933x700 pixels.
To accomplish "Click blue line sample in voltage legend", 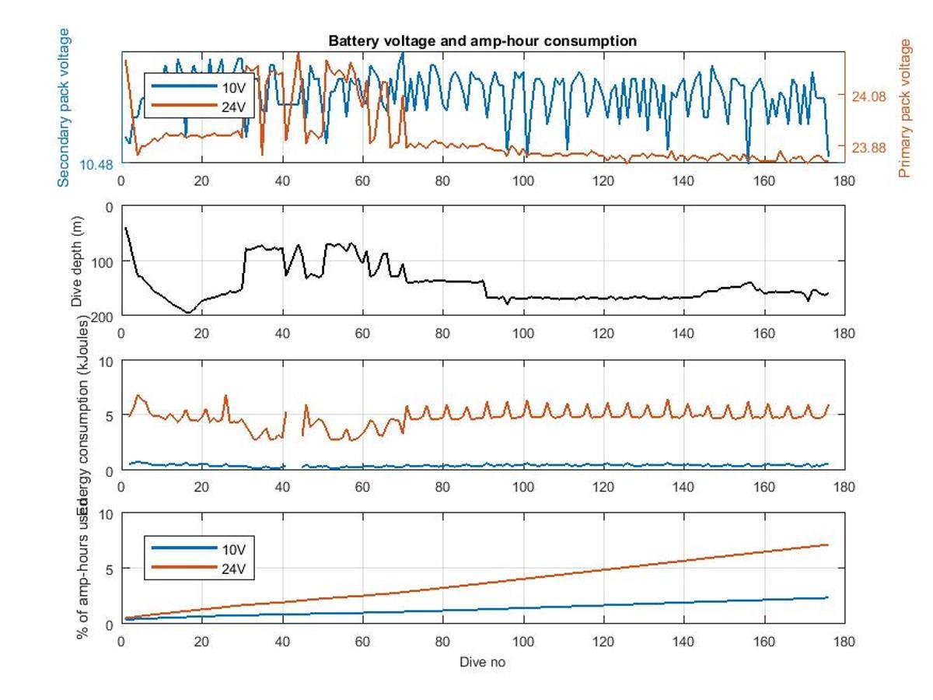I will [x=184, y=87].
